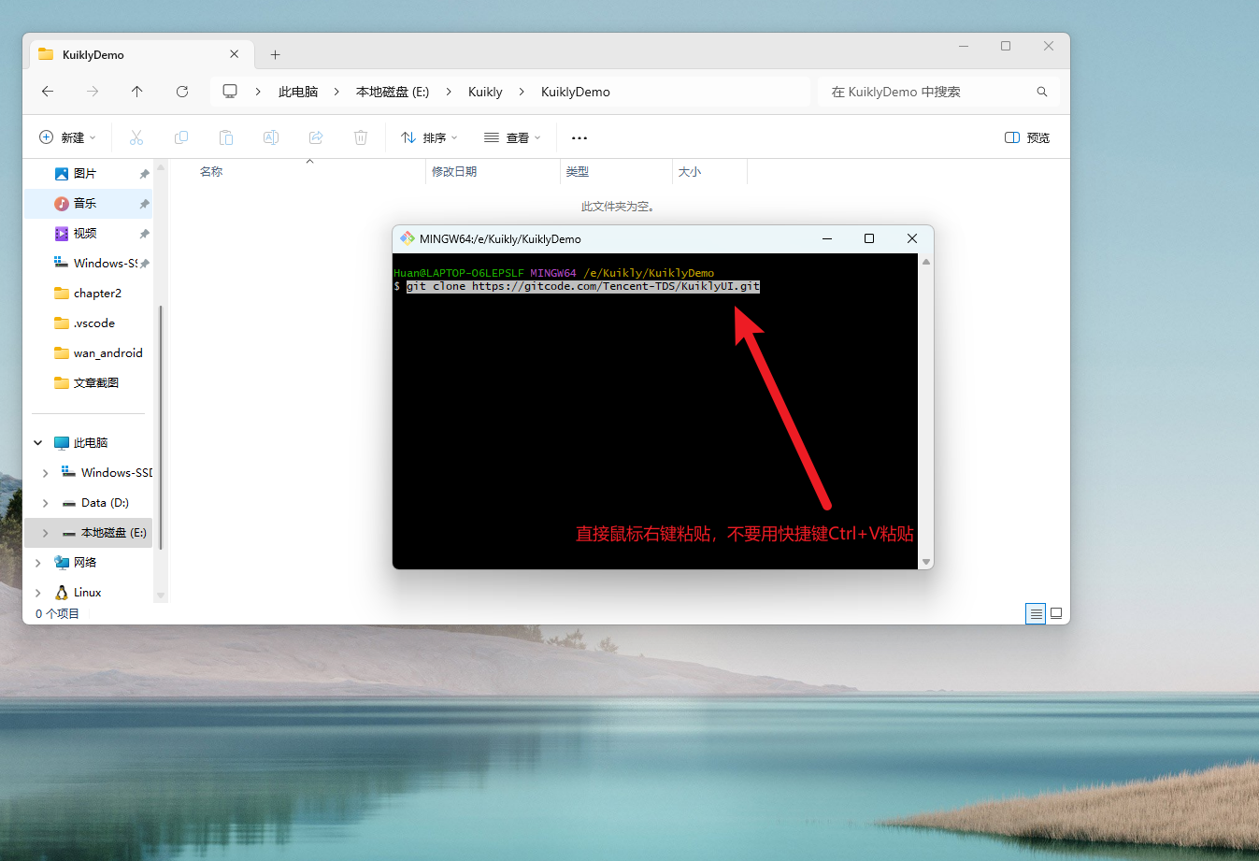Expand 本地磁盘 (E:) tree node
The image size is (1259, 861).
46,533
